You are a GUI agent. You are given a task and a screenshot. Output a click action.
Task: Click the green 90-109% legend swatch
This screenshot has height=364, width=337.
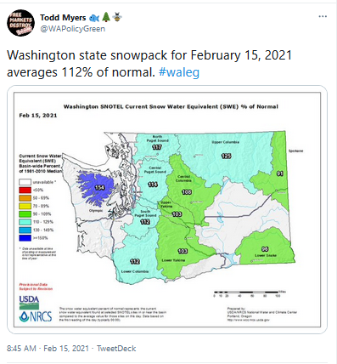pos(25,213)
